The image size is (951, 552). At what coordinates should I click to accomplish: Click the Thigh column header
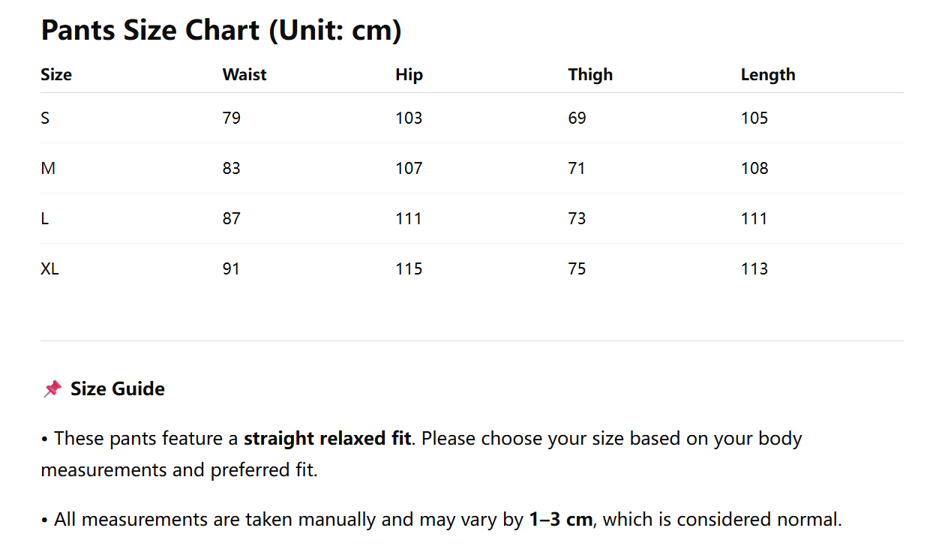590,74
